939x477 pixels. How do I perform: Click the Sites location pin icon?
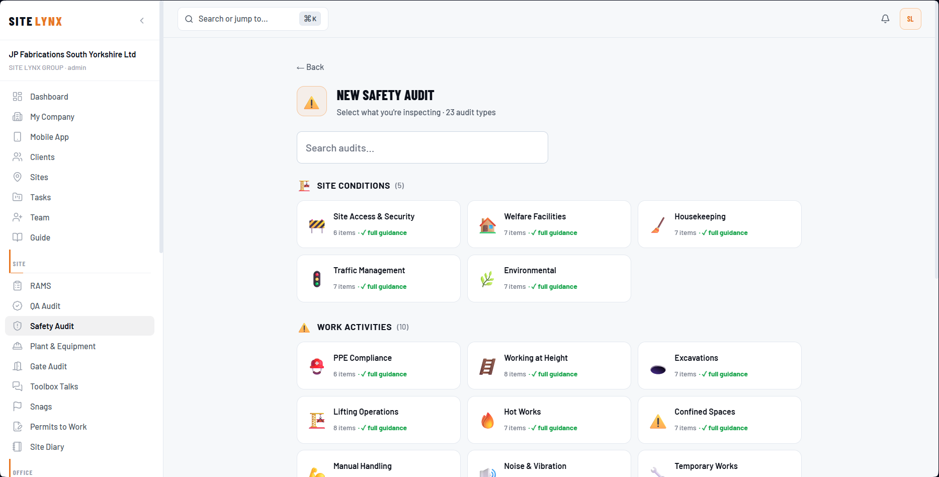[x=18, y=177]
